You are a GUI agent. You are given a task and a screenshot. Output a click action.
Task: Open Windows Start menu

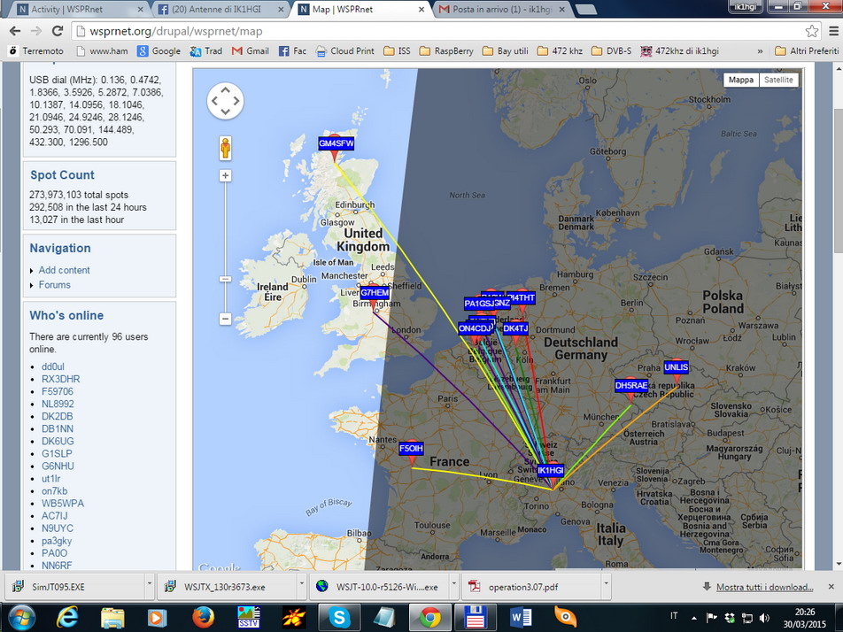tap(21, 618)
